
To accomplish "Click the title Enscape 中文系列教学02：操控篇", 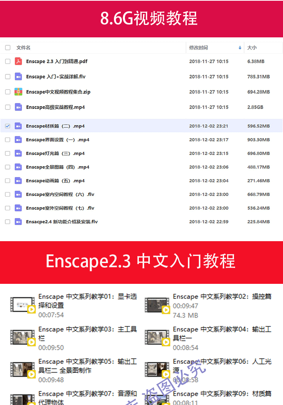I will (x=222, y=297).
